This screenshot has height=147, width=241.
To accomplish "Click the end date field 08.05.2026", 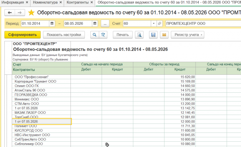I will pos(78,24).
